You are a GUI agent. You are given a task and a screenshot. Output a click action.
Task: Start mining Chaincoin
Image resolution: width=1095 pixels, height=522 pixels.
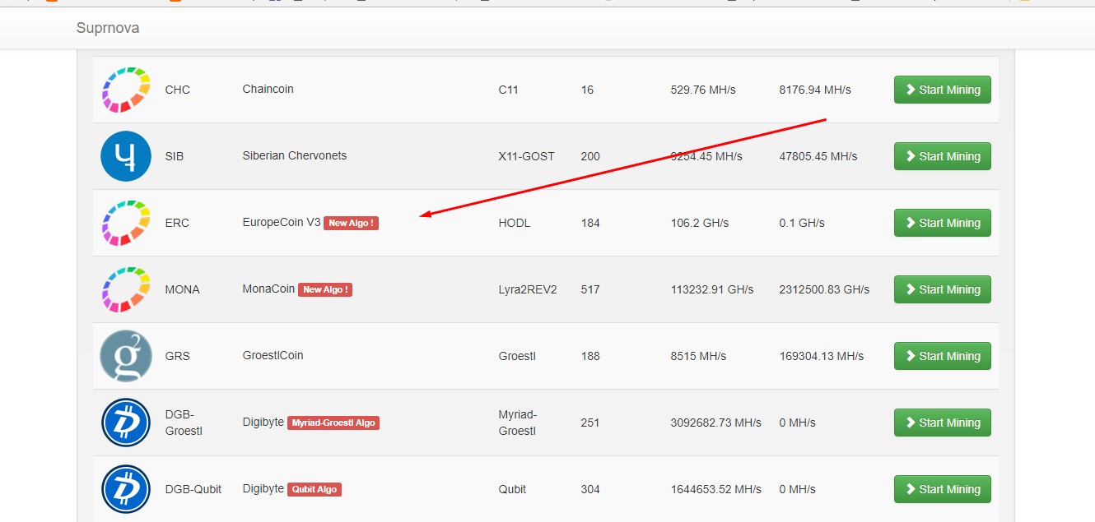[943, 90]
